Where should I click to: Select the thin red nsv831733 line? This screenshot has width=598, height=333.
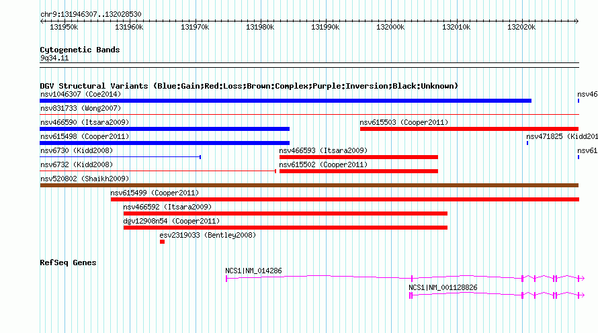[309, 114]
